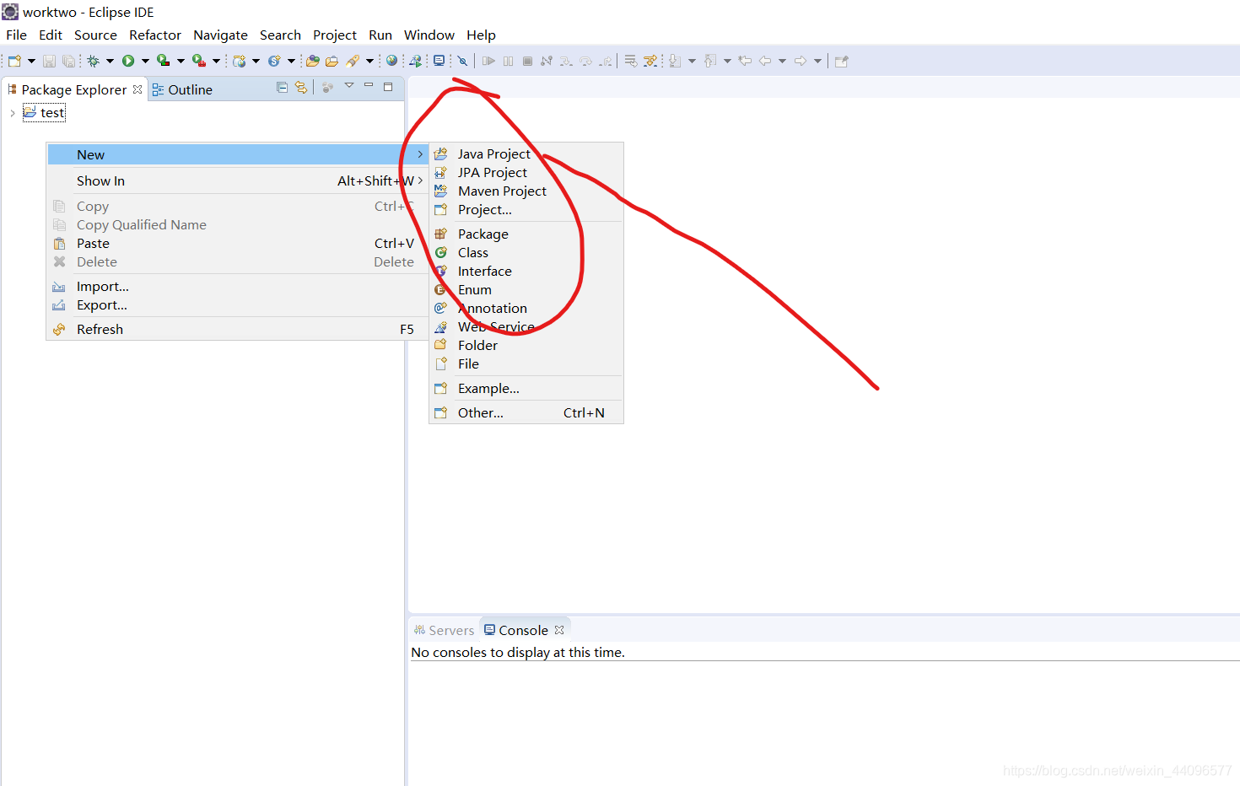Click the Forward navigation arrow
This screenshot has width=1240, height=786.
[x=801, y=61]
